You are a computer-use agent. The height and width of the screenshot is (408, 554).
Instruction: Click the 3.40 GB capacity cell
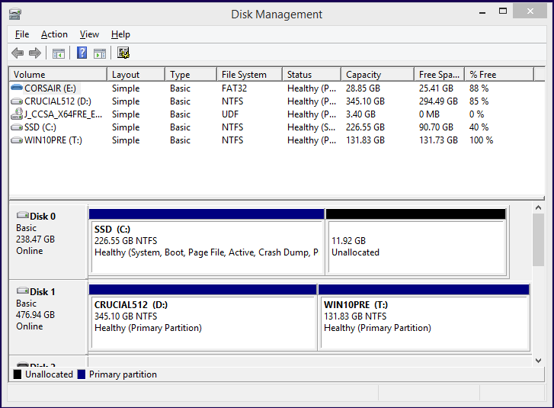[x=360, y=114]
